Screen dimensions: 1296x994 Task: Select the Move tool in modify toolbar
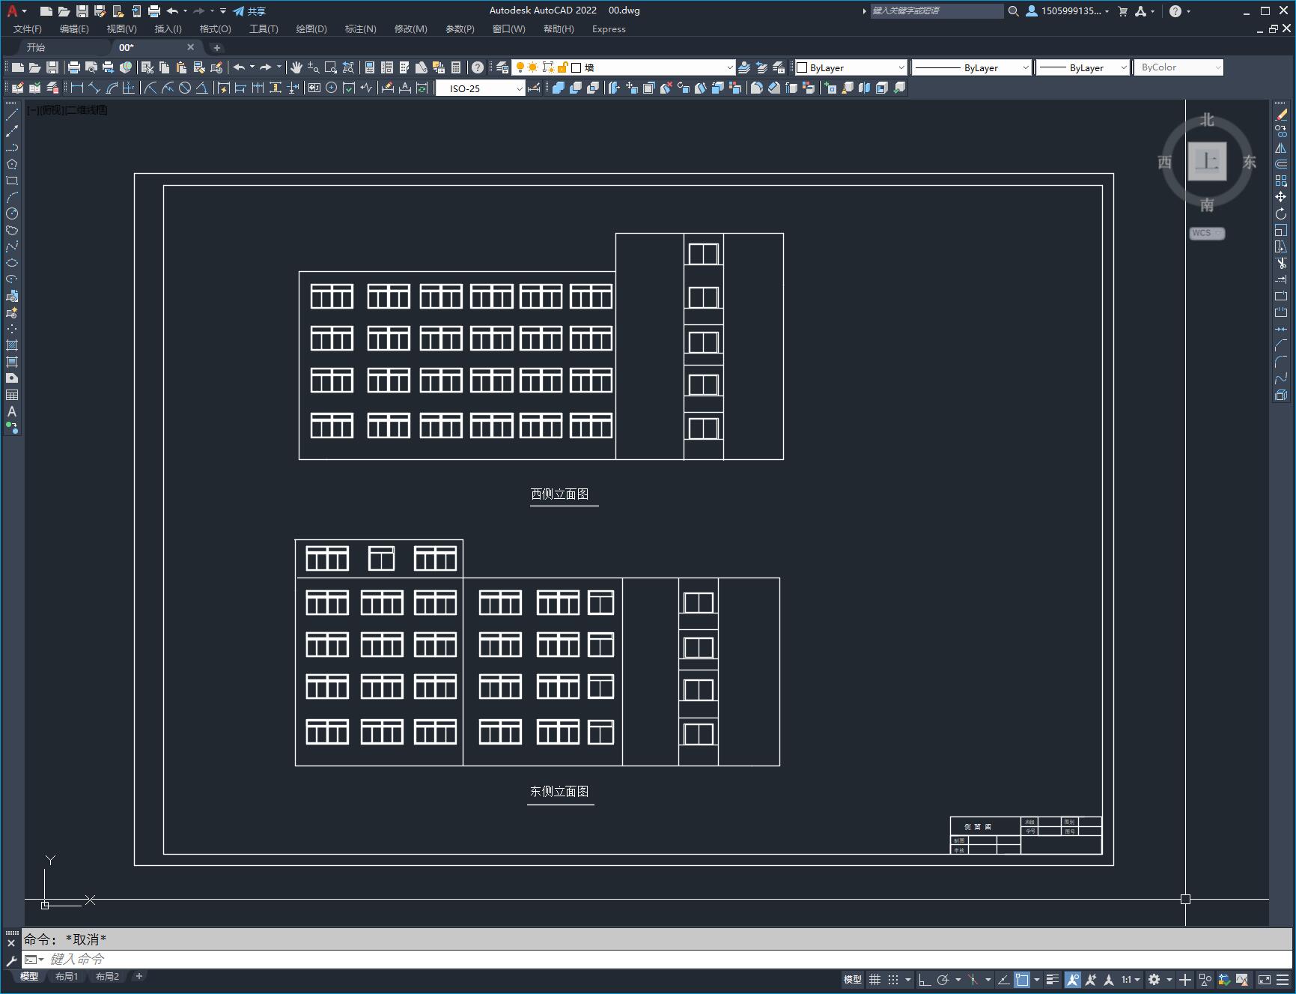click(1281, 197)
